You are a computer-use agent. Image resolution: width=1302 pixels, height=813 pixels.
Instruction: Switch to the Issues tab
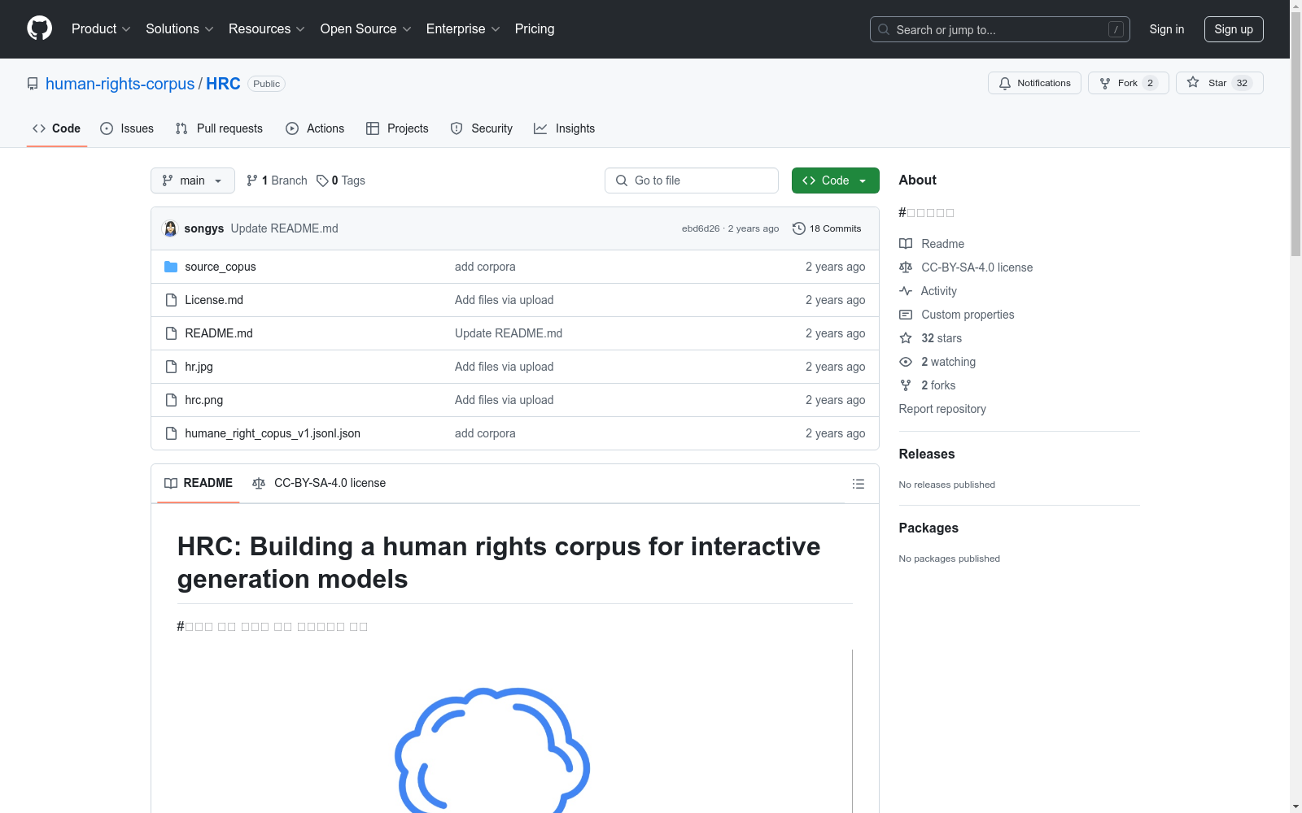(127, 128)
